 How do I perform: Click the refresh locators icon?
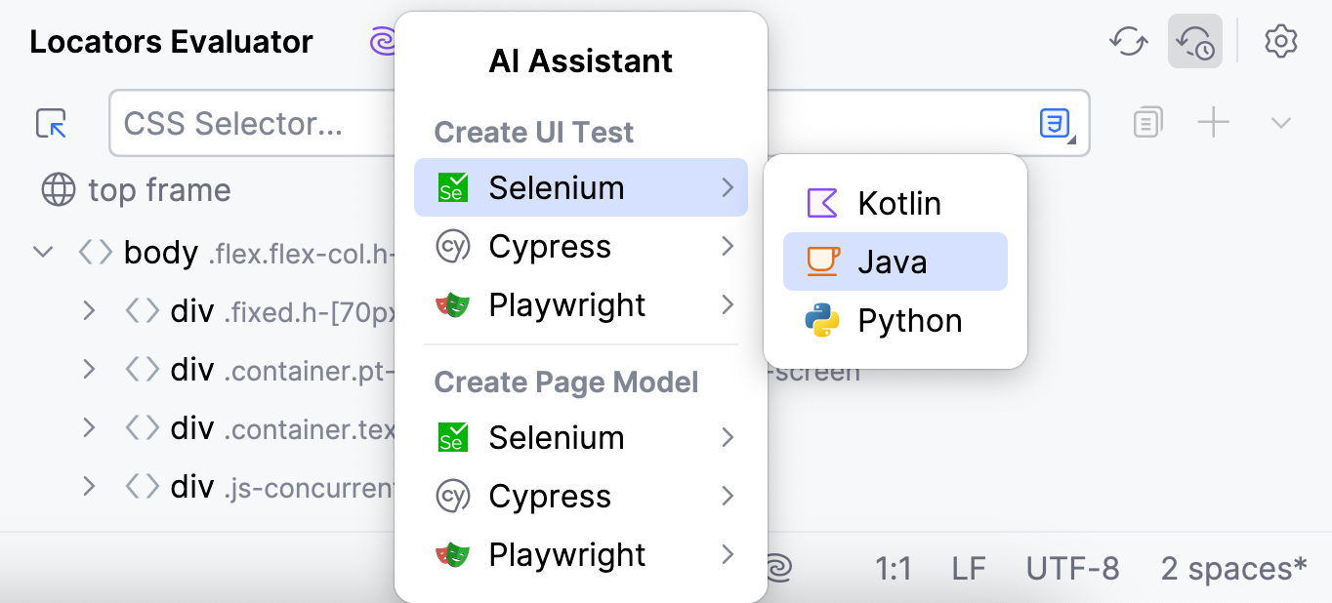click(1128, 41)
